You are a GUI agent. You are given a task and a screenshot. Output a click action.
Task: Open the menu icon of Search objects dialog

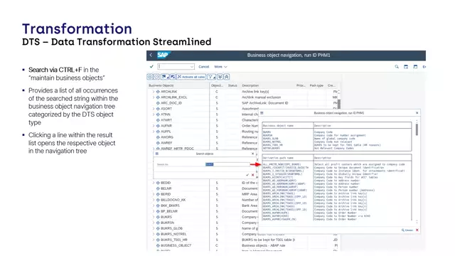click(x=157, y=154)
